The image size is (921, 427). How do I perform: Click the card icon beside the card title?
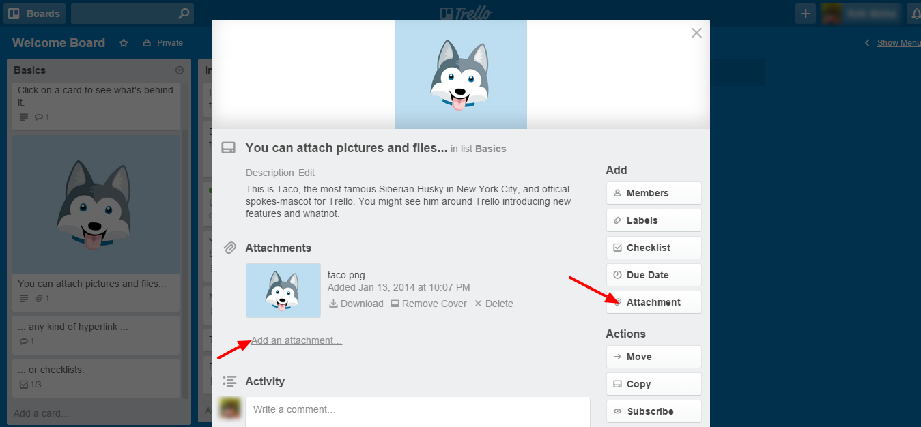point(229,148)
